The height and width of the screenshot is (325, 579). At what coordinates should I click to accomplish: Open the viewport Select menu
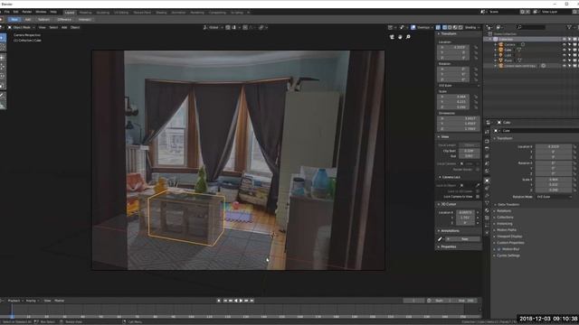[53, 27]
